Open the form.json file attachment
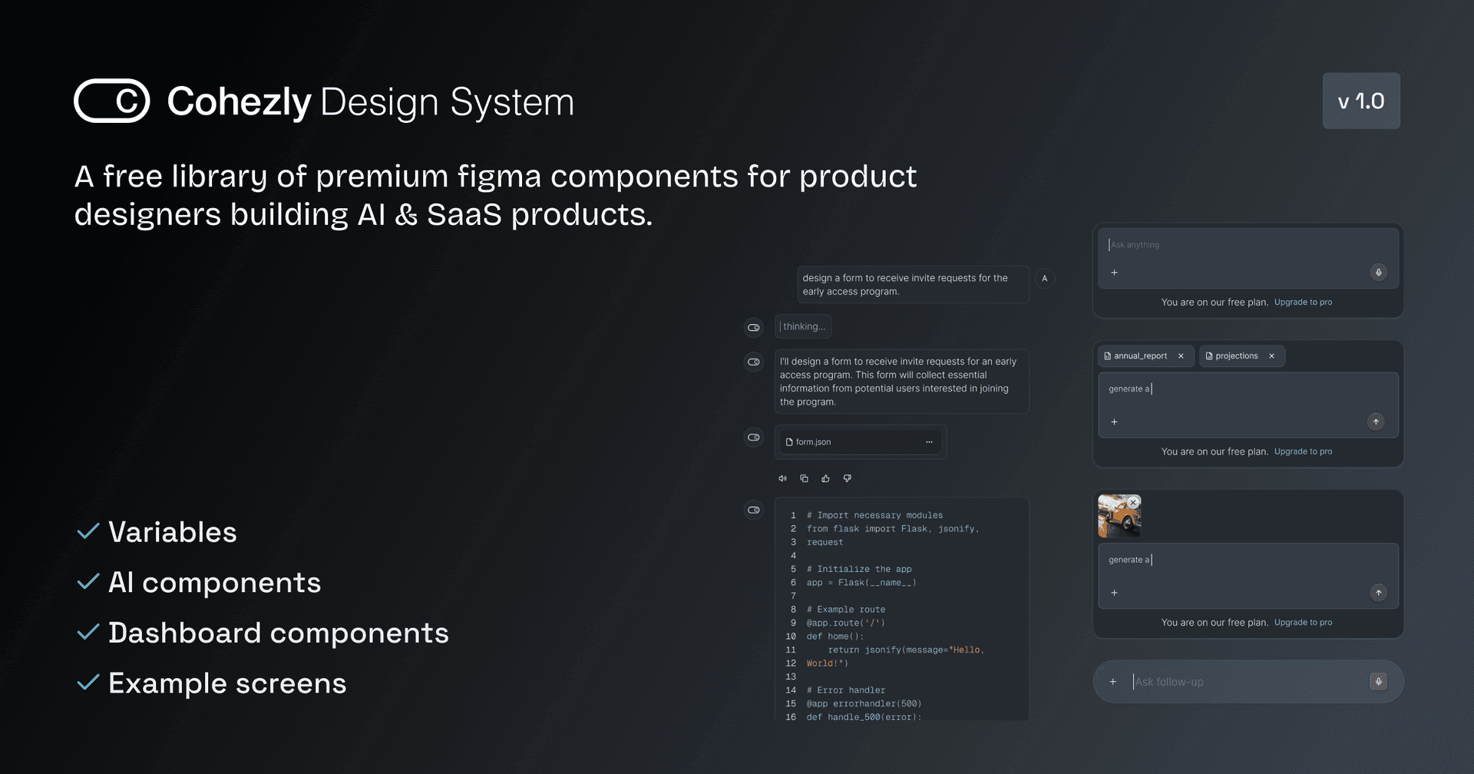 [861, 442]
